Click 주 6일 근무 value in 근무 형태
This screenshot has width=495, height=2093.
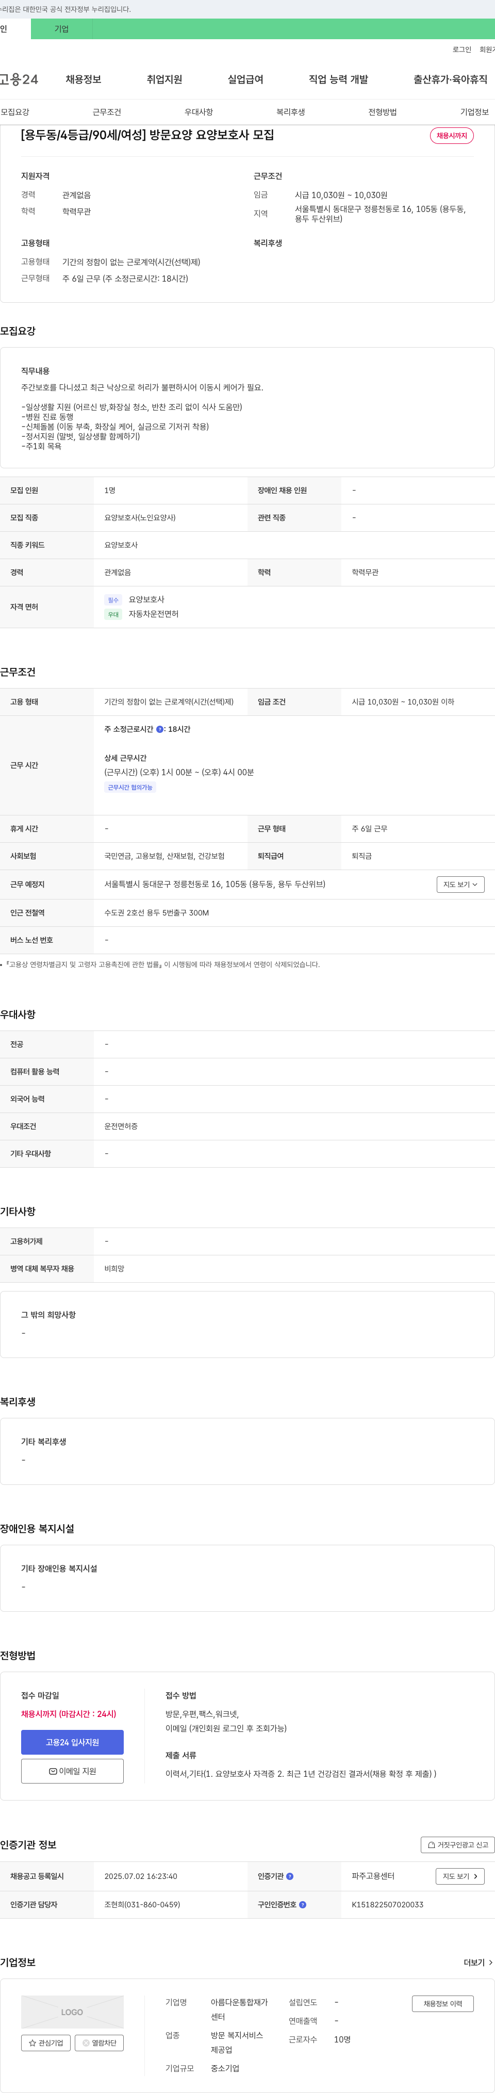click(370, 829)
